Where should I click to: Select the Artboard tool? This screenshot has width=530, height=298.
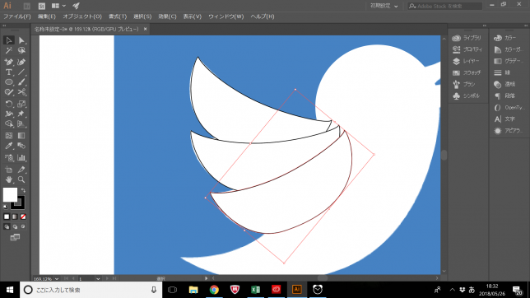(9, 170)
